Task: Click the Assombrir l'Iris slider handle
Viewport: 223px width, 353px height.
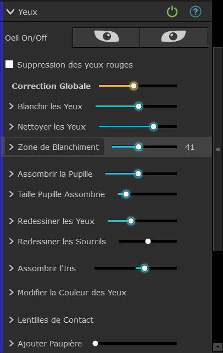Action: point(144,268)
